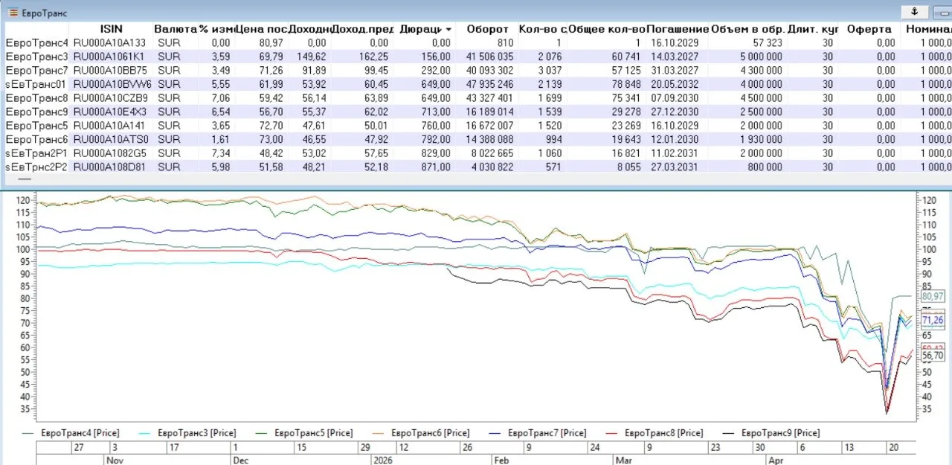This screenshot has width=952, height=465.
Task: Click the 71,26 price label on chart
Action: pyautogui.click(x=933, y=320)
